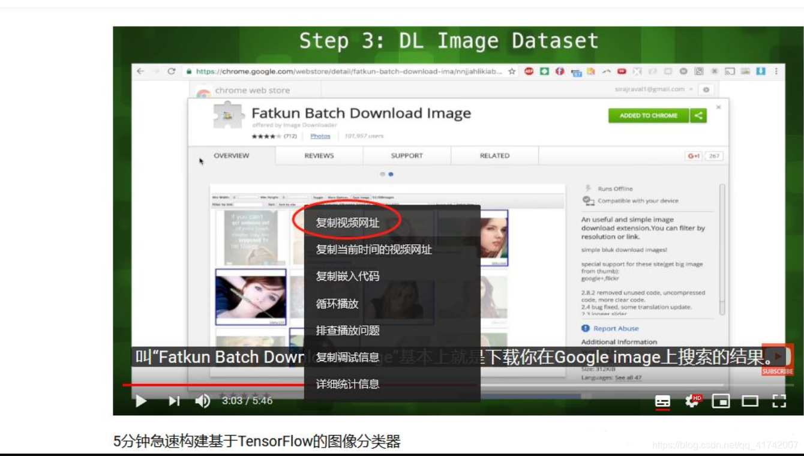Click the AdBlock Plus extension icon

[x=529, y=71]
